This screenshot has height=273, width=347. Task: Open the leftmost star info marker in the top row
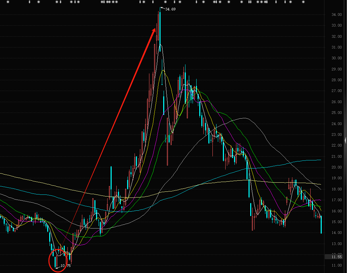point(8,2)
